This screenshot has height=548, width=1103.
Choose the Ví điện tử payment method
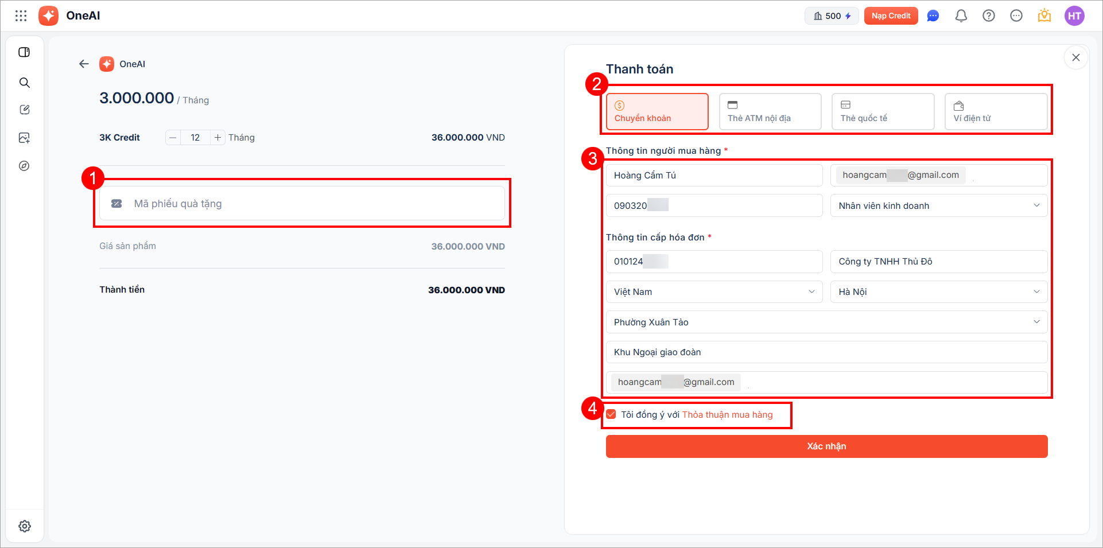995,111
